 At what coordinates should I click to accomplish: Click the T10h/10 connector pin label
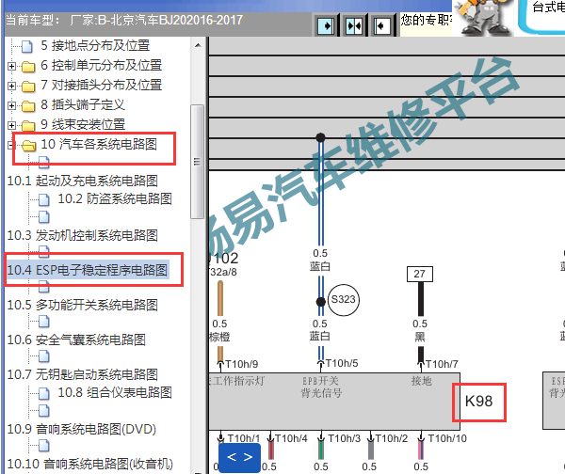[x=447, y=438]
